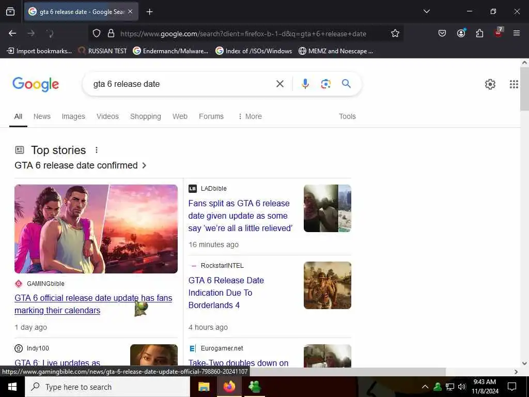Search by image with Lens icon
The width and height of the screenshot is (529, 397).
[325, 84]
